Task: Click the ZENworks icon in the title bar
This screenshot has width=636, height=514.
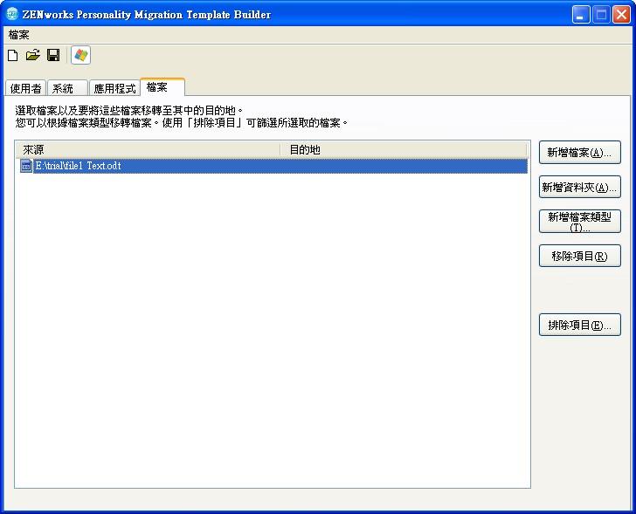Action: click(12, 14)
